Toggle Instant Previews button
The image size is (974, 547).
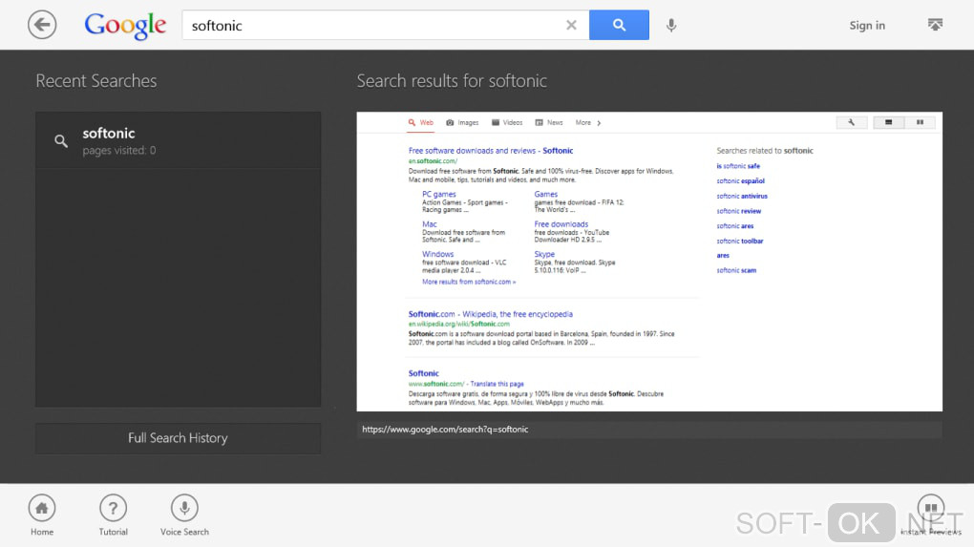tap(930, 515)
